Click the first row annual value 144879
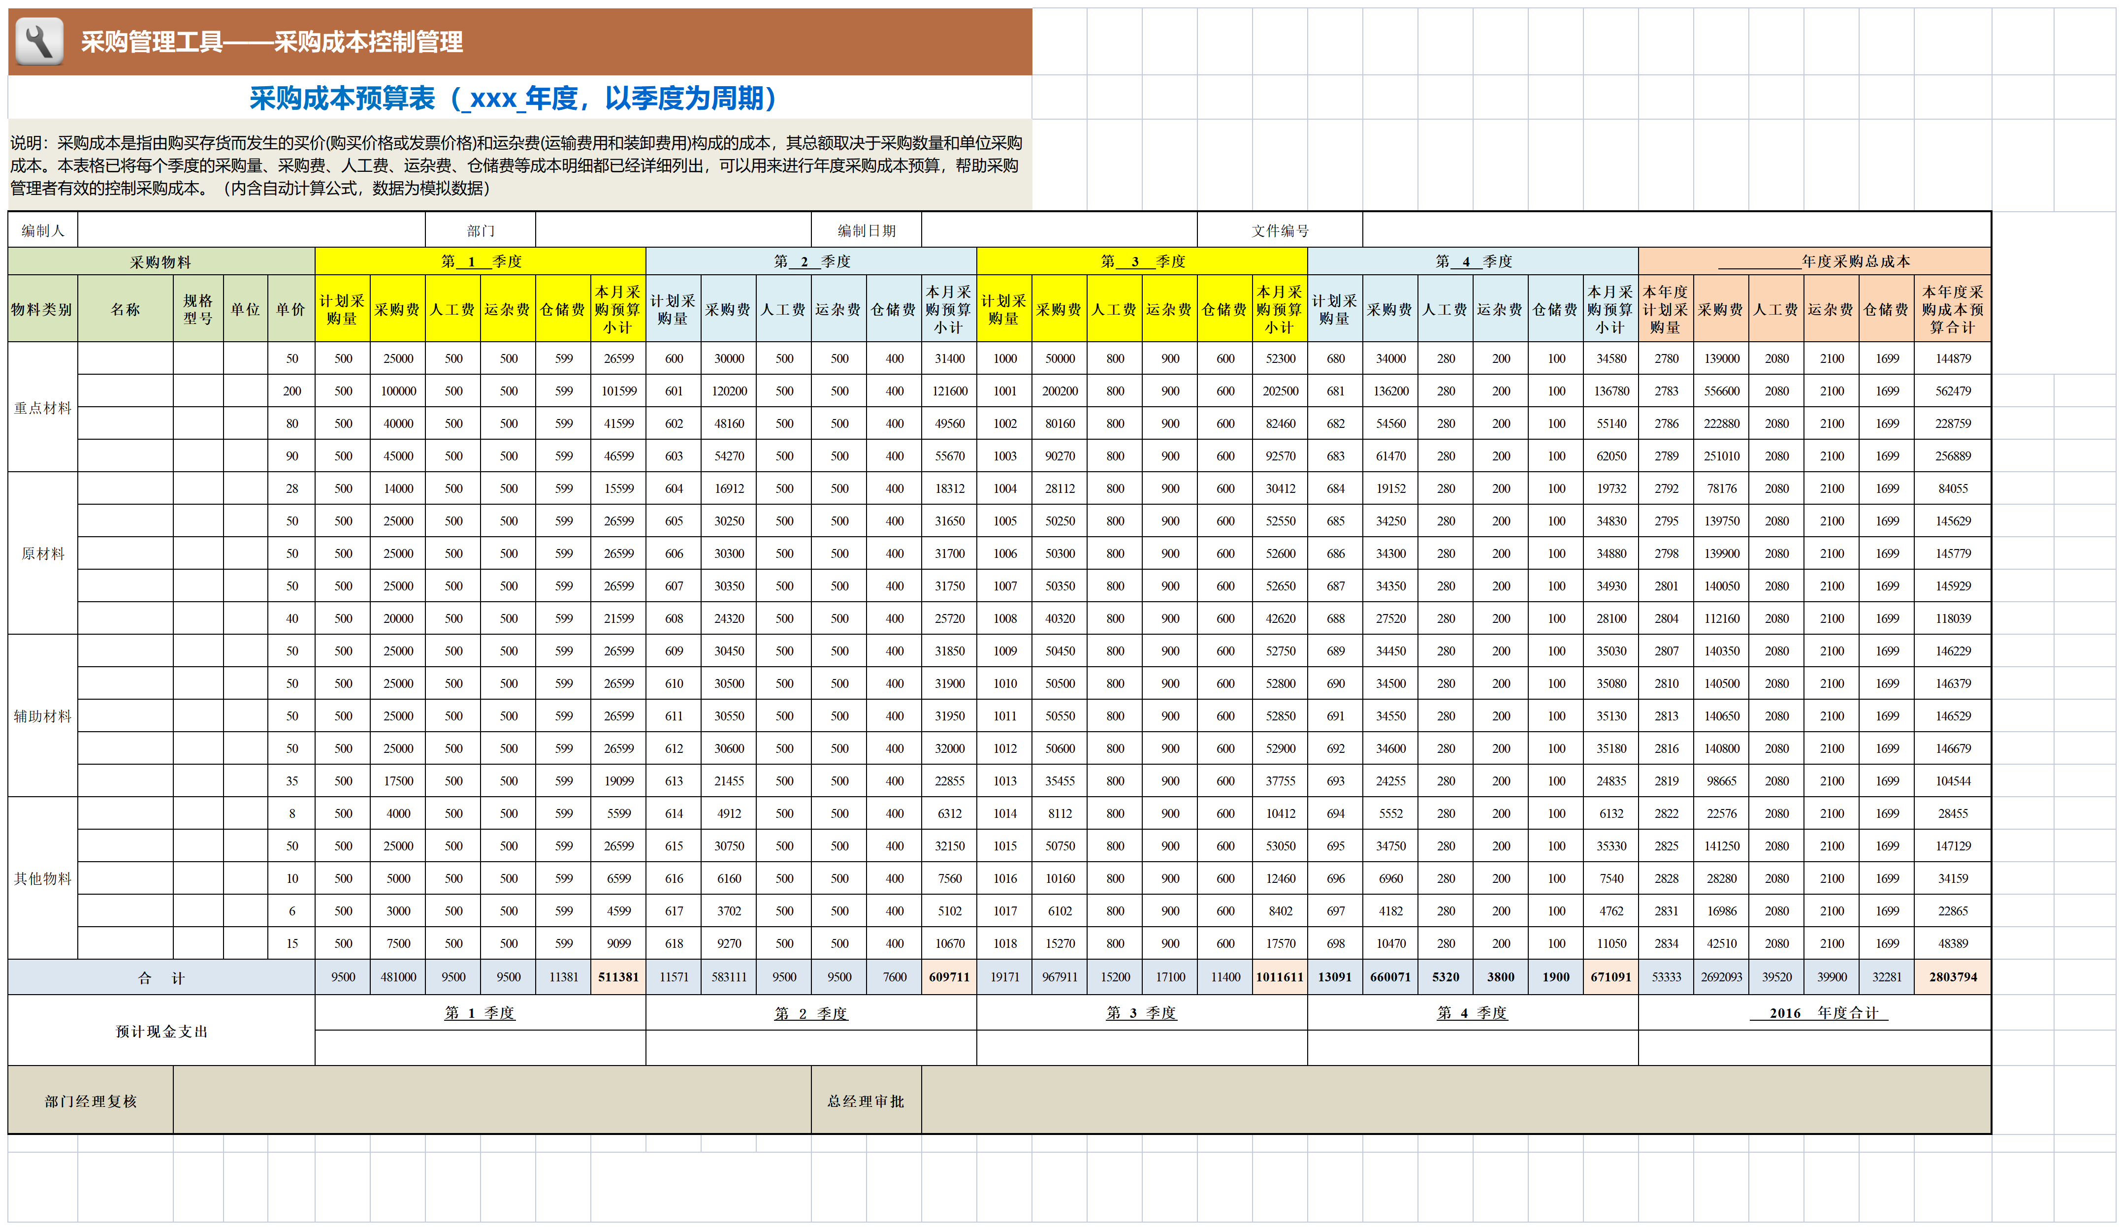 pyautogui.click(x=1952, y=358)
